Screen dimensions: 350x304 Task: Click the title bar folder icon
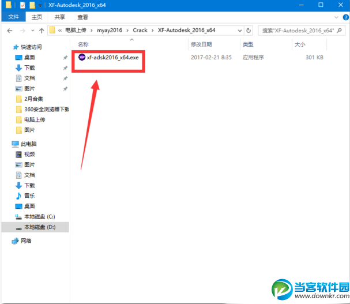click(9, 5)
